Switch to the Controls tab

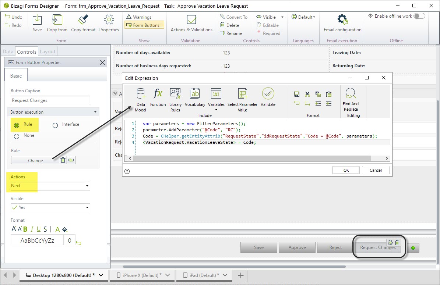[27, 51]
